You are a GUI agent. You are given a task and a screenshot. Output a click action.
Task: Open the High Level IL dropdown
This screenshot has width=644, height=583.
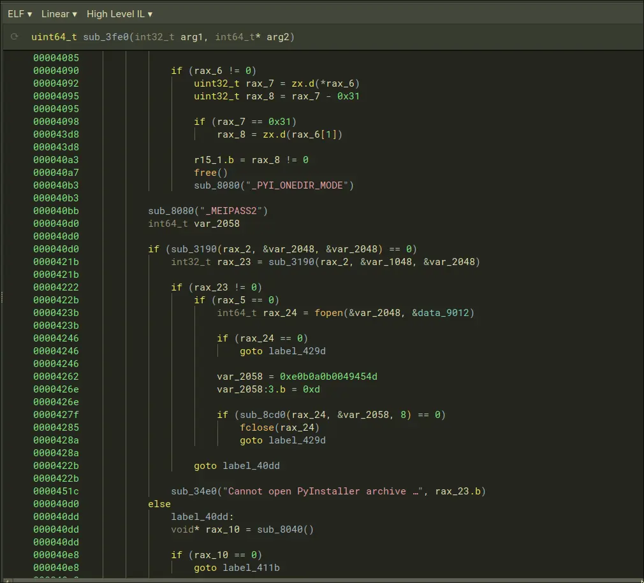(119, 13)
